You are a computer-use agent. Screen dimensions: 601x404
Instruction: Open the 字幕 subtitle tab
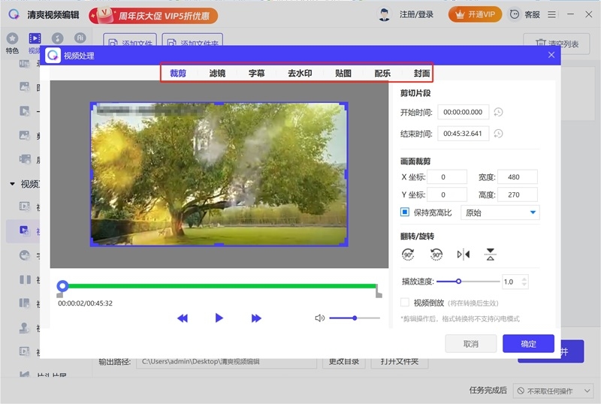coord(256,73)
